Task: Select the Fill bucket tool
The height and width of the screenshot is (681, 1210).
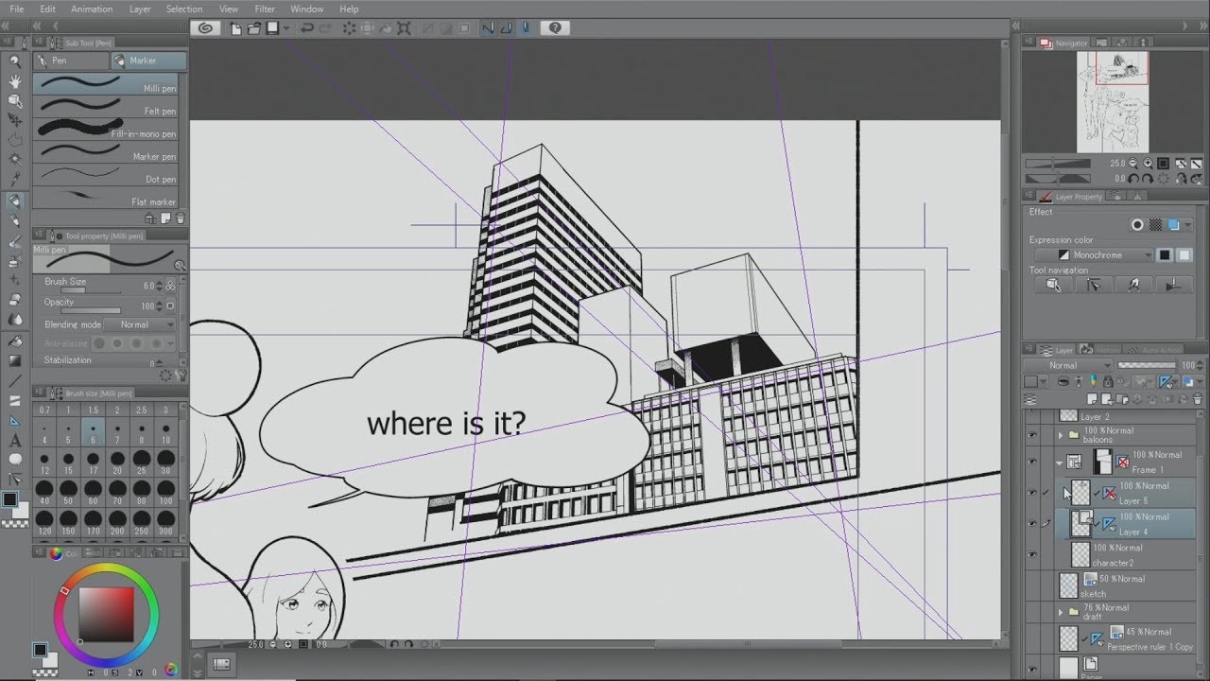Action: click(x=15, y=340)
